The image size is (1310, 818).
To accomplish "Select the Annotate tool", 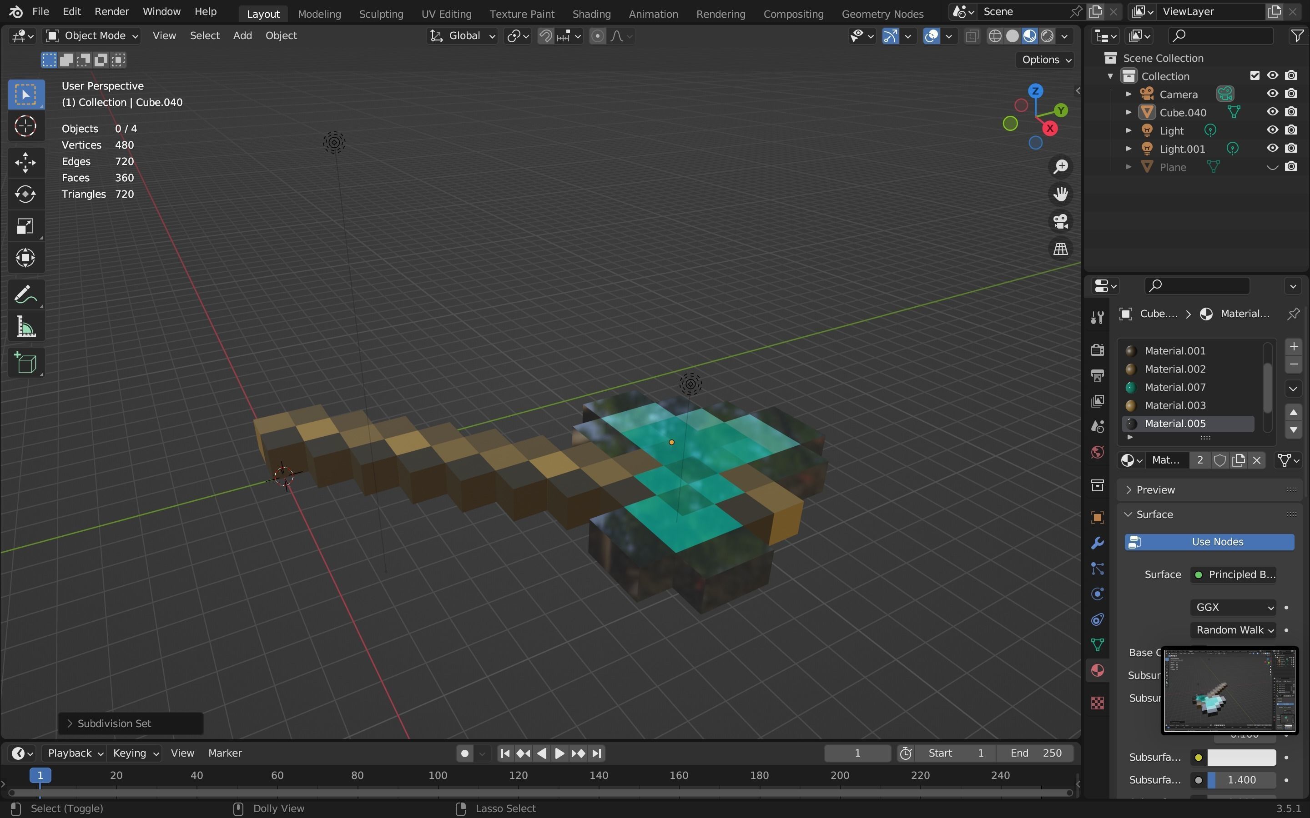I will 25,295.
